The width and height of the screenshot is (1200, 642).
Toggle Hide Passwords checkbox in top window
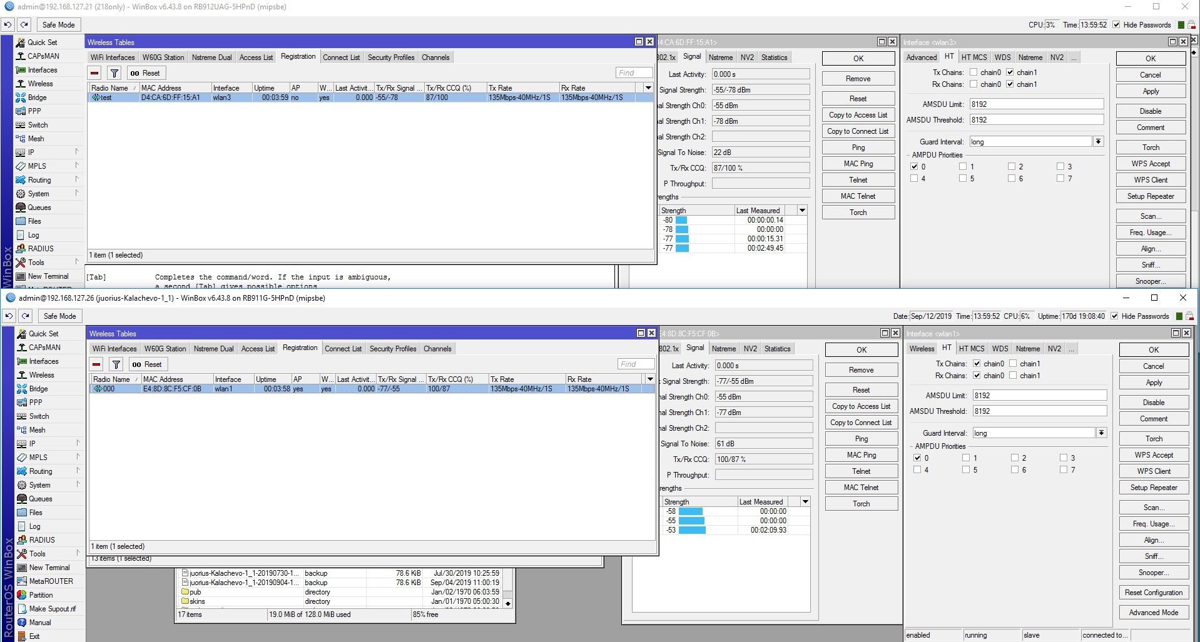click(x=1116, y=25)
